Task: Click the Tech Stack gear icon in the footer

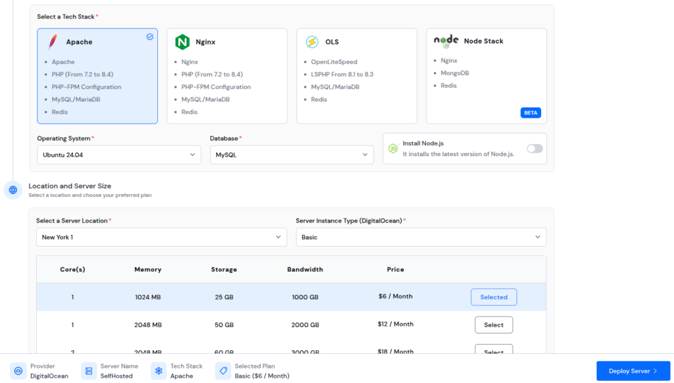Action: tap(159, 371)
